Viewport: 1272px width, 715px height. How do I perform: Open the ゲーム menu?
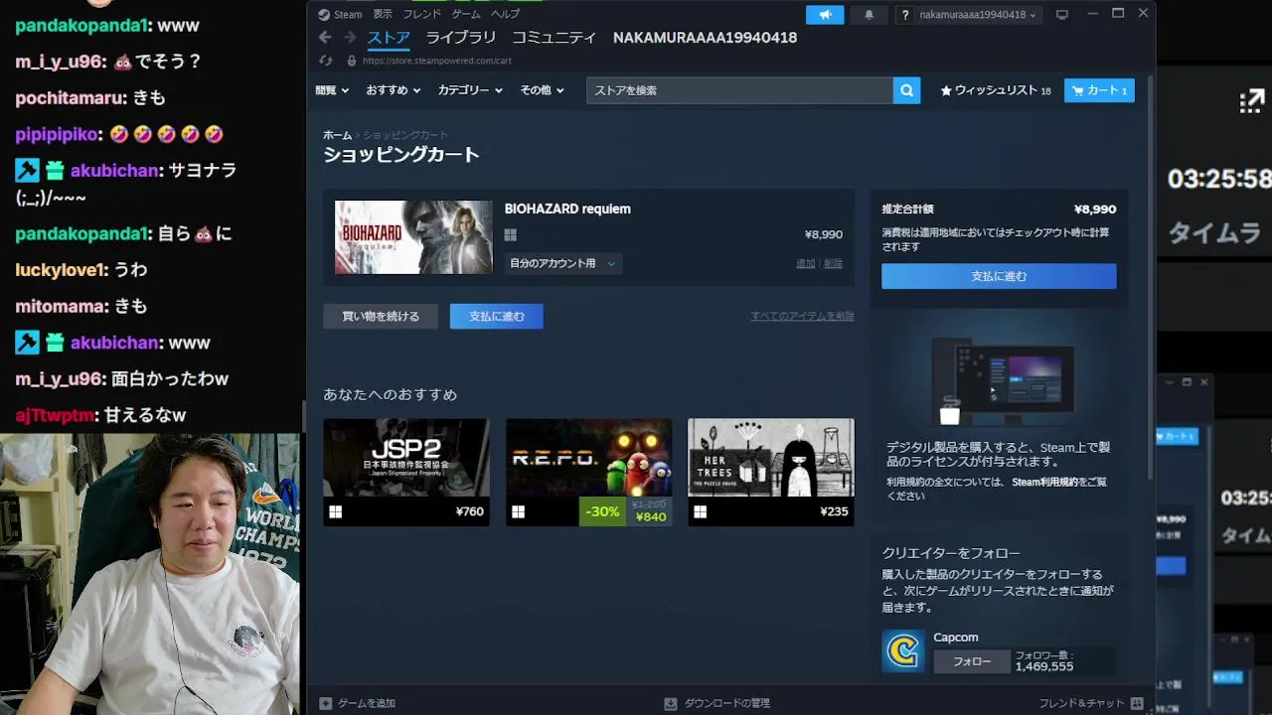pos(466,15)
